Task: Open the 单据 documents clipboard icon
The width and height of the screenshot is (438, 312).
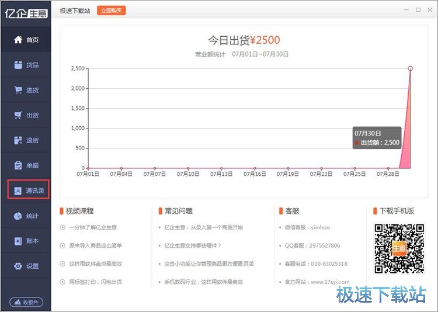Action: 18,165
